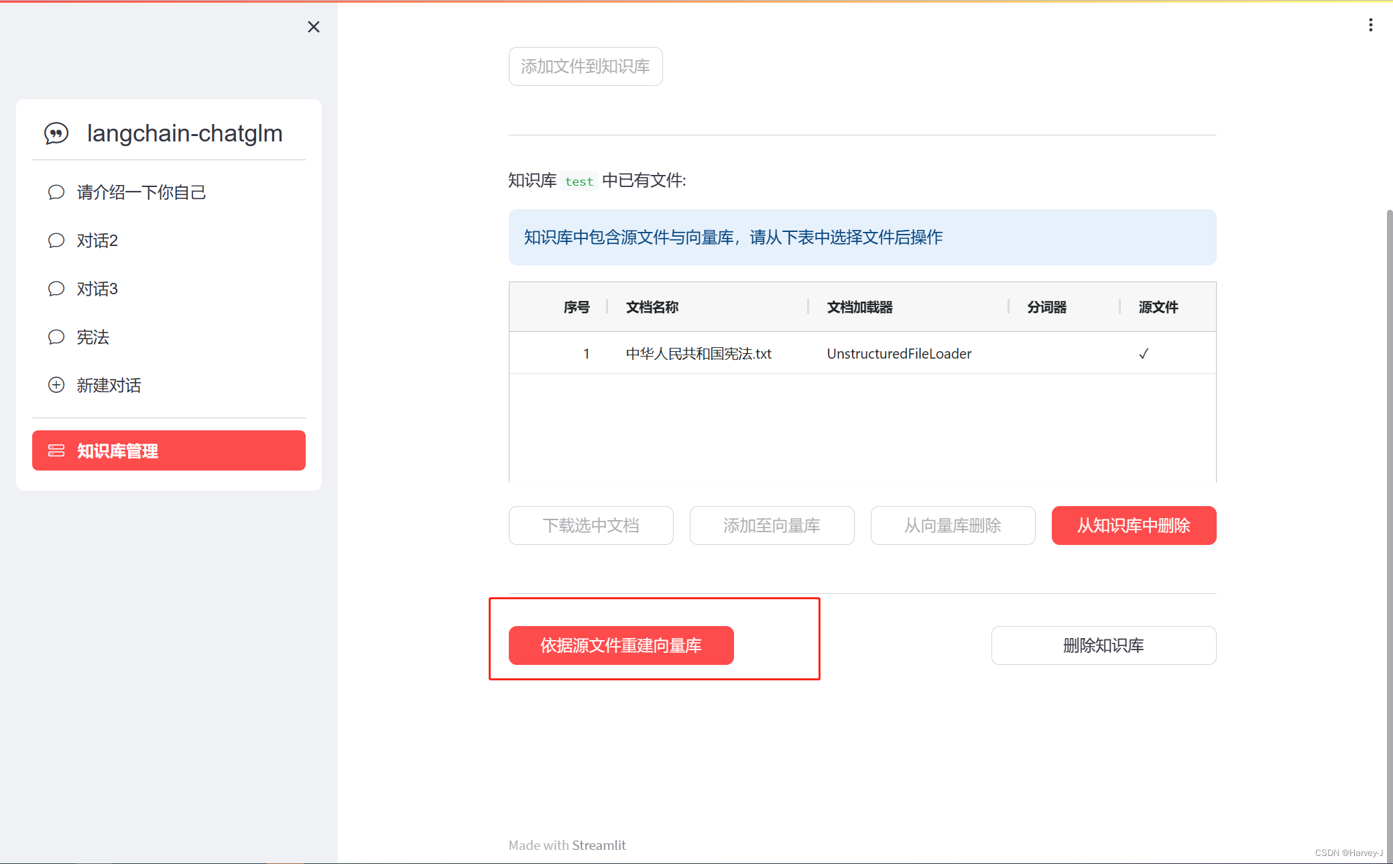Click speech bubble icon beside 宪法
The image size is (1393, 864).
56,337
